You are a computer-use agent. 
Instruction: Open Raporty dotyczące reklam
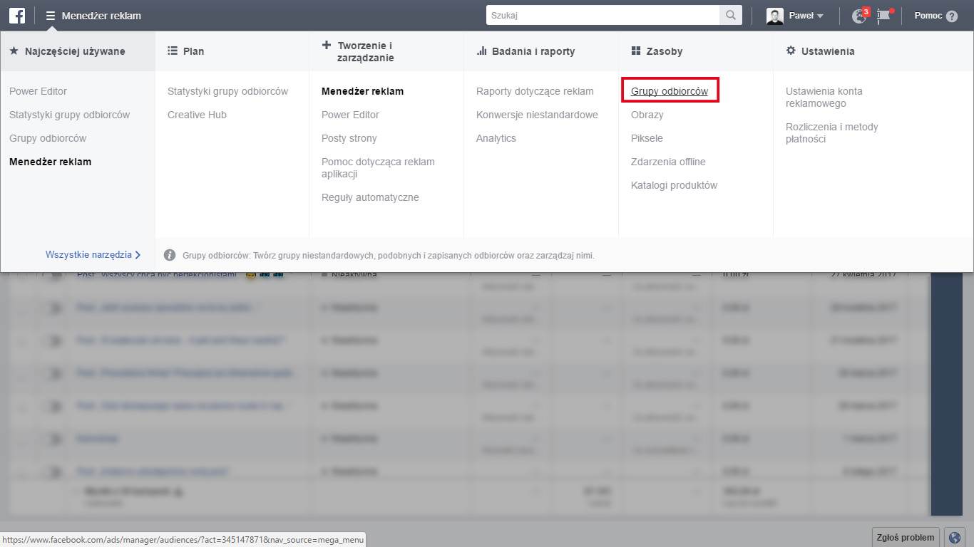point(535,91)
